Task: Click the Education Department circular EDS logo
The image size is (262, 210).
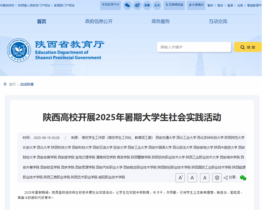Action: pos(19,50)
